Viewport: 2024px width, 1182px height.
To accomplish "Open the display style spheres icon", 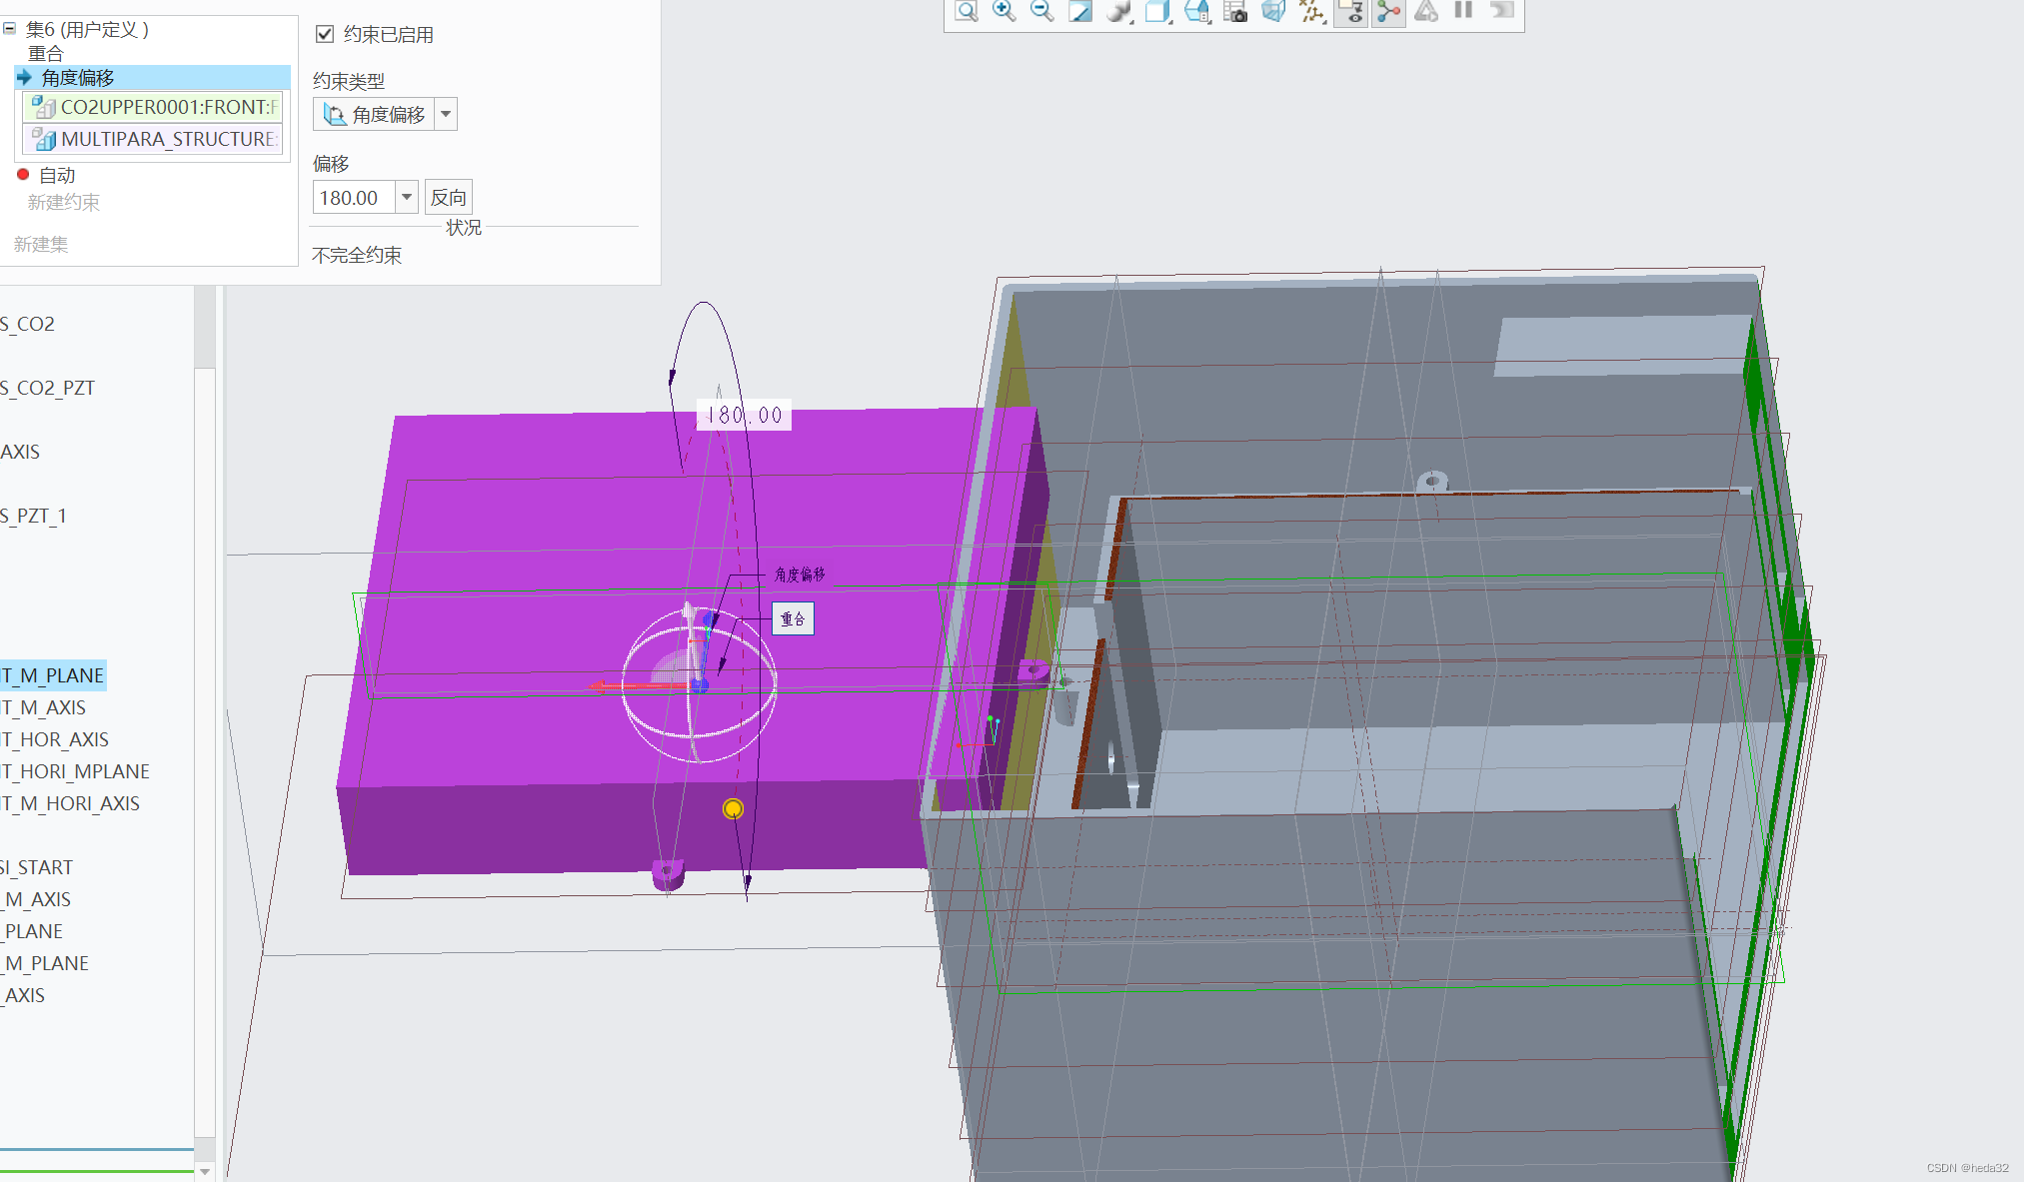I will point(1119,11).
